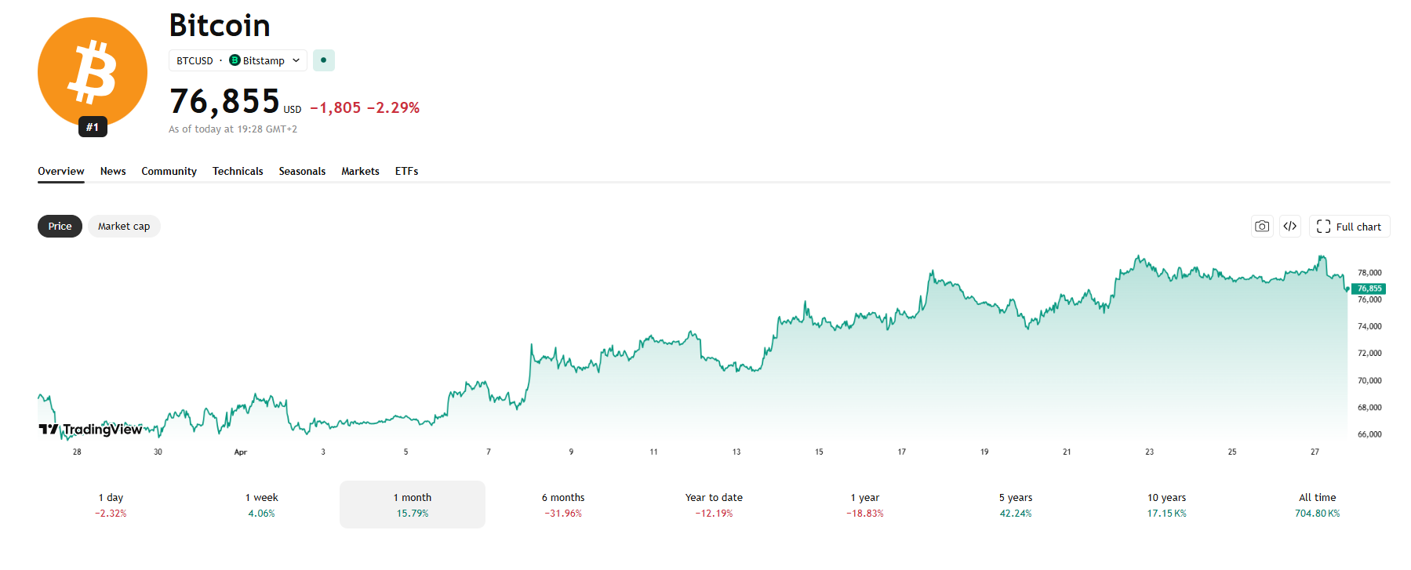Open the Community tab

coord(169,171)
